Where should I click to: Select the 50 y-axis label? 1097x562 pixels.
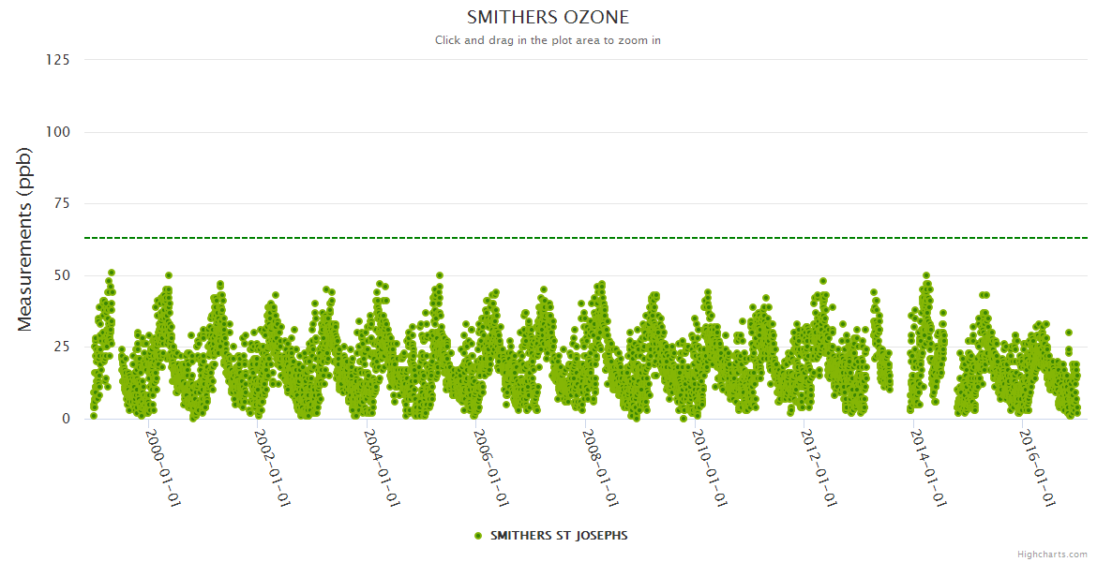pos(61,275)
